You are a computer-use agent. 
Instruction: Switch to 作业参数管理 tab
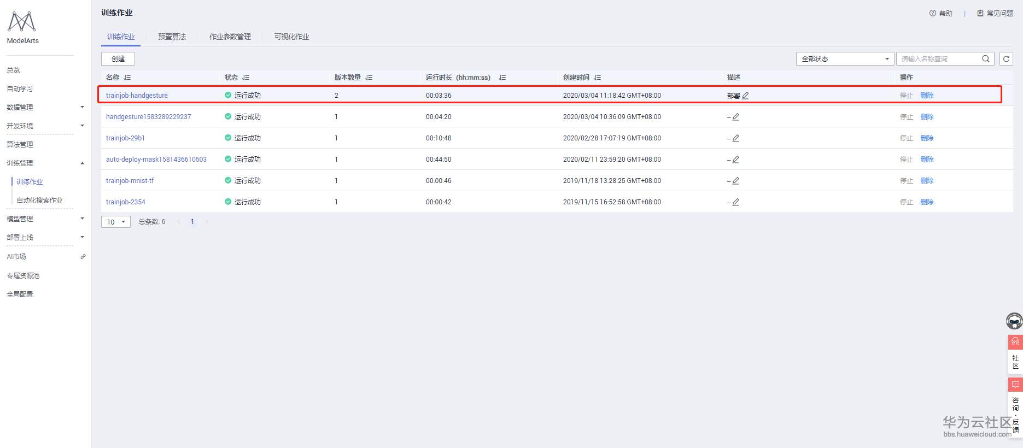(x=230, y=37)
